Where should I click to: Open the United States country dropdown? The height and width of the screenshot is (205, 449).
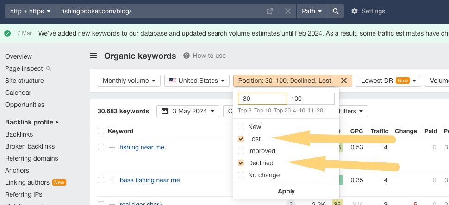click(197, 81)
